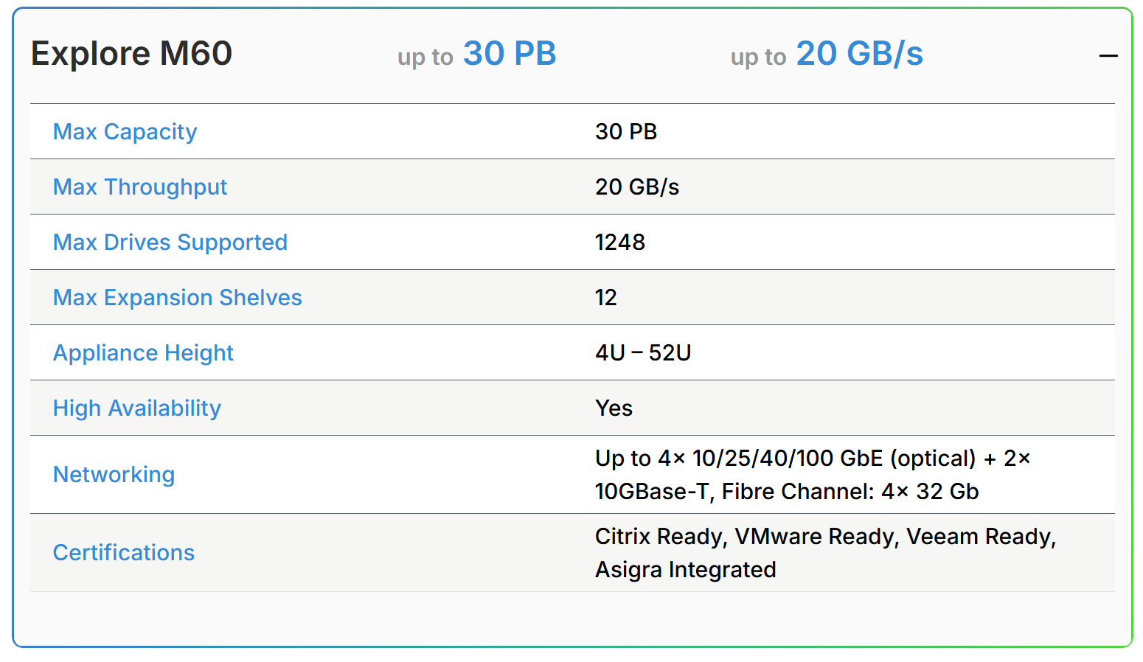Click the Max Throughput label
The width and height of the screenshot is (1143, 662).
139,187
